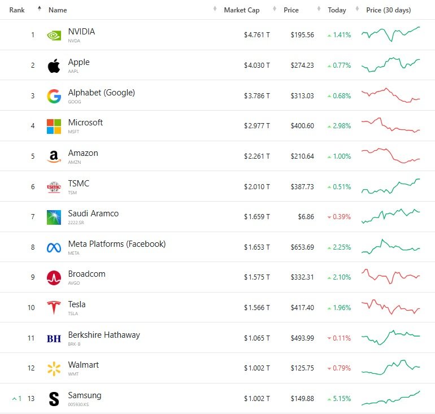Click NVIDIA's 30-day price sparkline
Image resolution: width=435 pixels, height=414 pixels.
tap(390, 34)
